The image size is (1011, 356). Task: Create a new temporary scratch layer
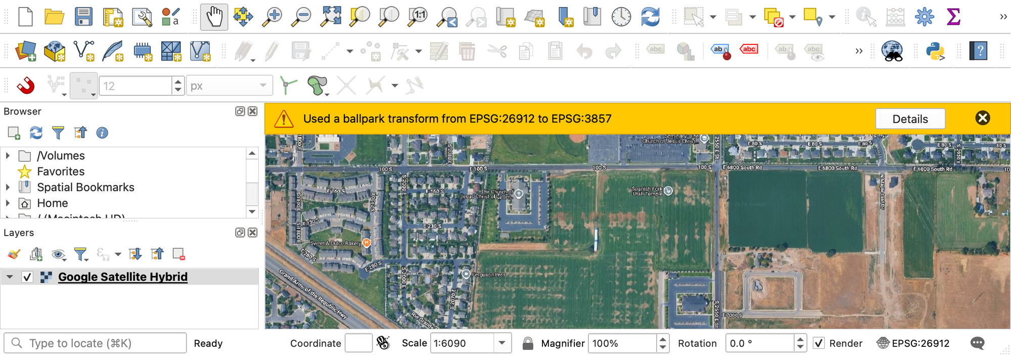tap(143, 50)
